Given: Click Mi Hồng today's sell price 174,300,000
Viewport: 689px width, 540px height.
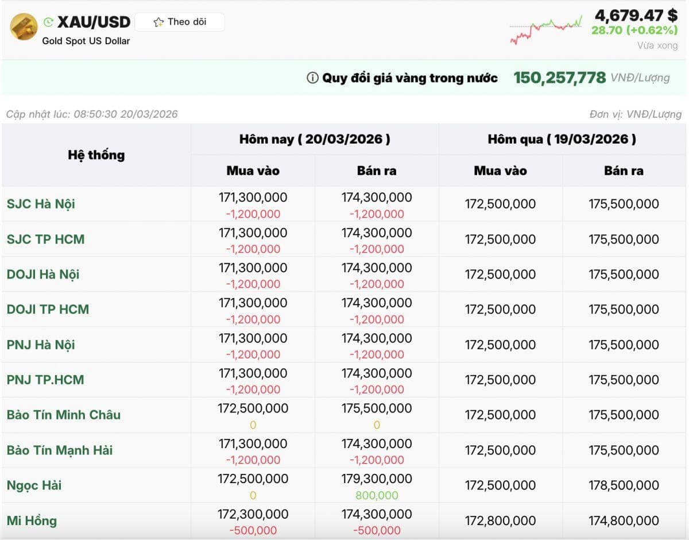Looking at the screenshot, I should [377, 514].
